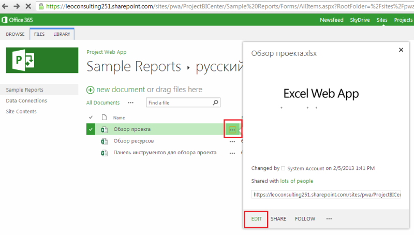Click the Excel icon for Панель инструментов row

[x=105, y=153]
